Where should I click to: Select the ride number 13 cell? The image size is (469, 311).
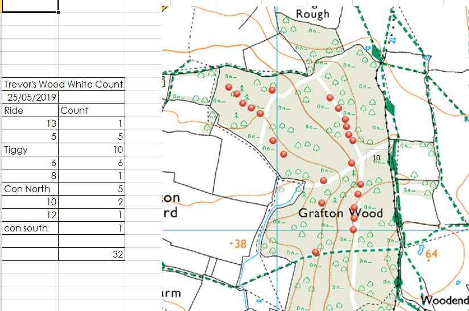pyautogui.click(x=30, y=123)
